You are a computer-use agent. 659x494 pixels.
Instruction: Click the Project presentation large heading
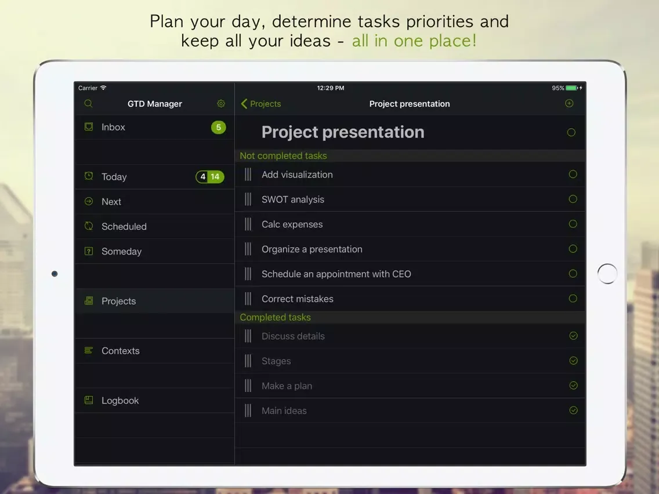point(343,132)
